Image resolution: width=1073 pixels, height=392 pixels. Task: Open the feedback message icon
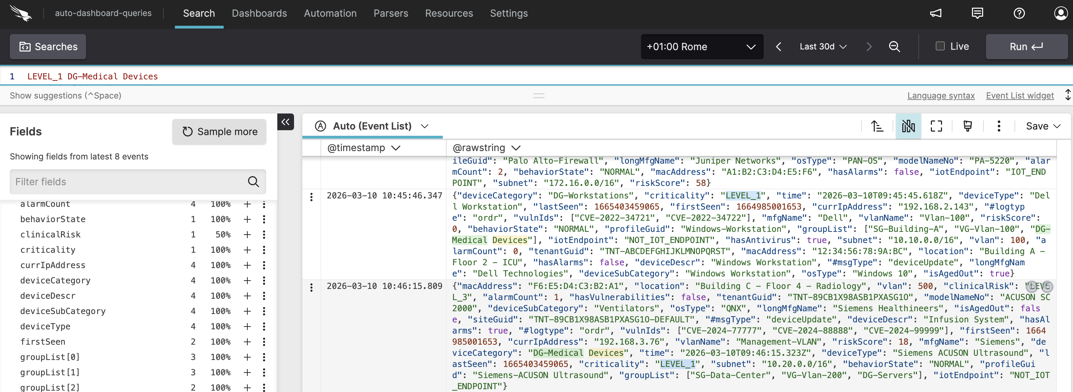[977, 13]
